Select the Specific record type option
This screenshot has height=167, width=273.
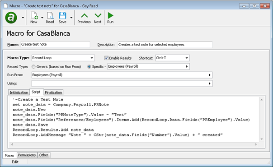[x=89, y=66]
